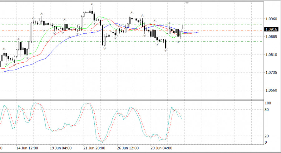Click the 14 Jun 12:00 time label
The image size is (281, 153).
coord(27,148)
